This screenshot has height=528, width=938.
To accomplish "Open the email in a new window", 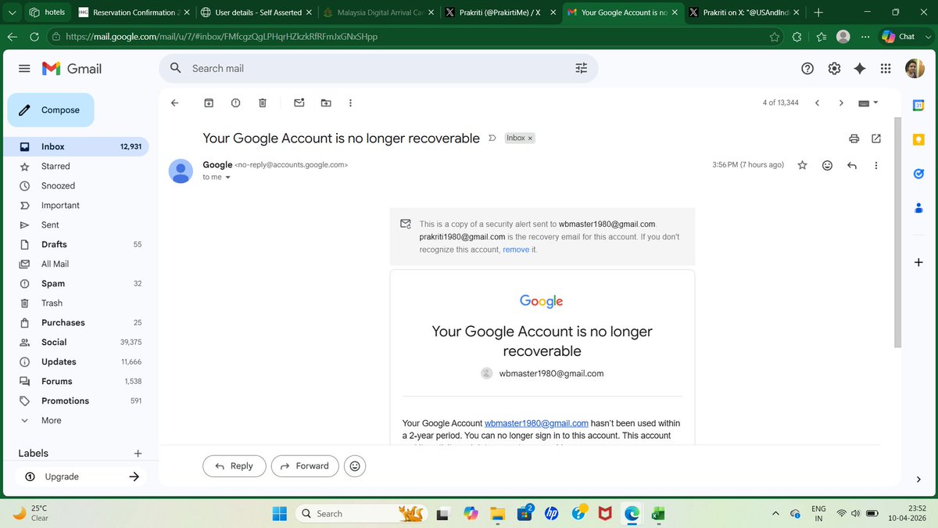I will pos(876,138).
